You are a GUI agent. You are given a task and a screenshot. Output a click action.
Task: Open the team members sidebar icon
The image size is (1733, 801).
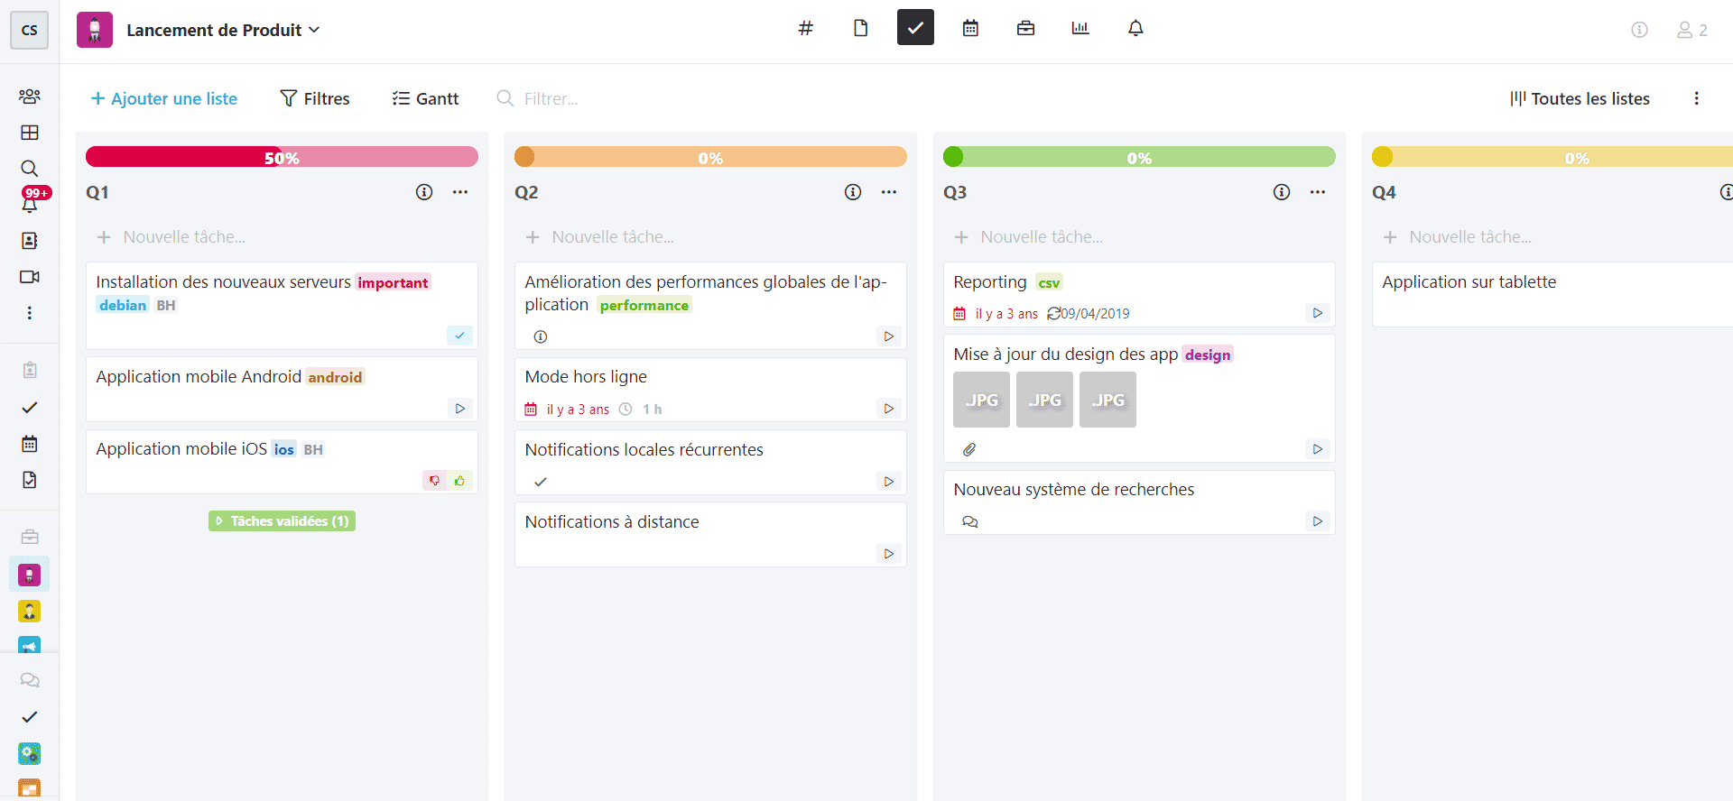point(29,97)
